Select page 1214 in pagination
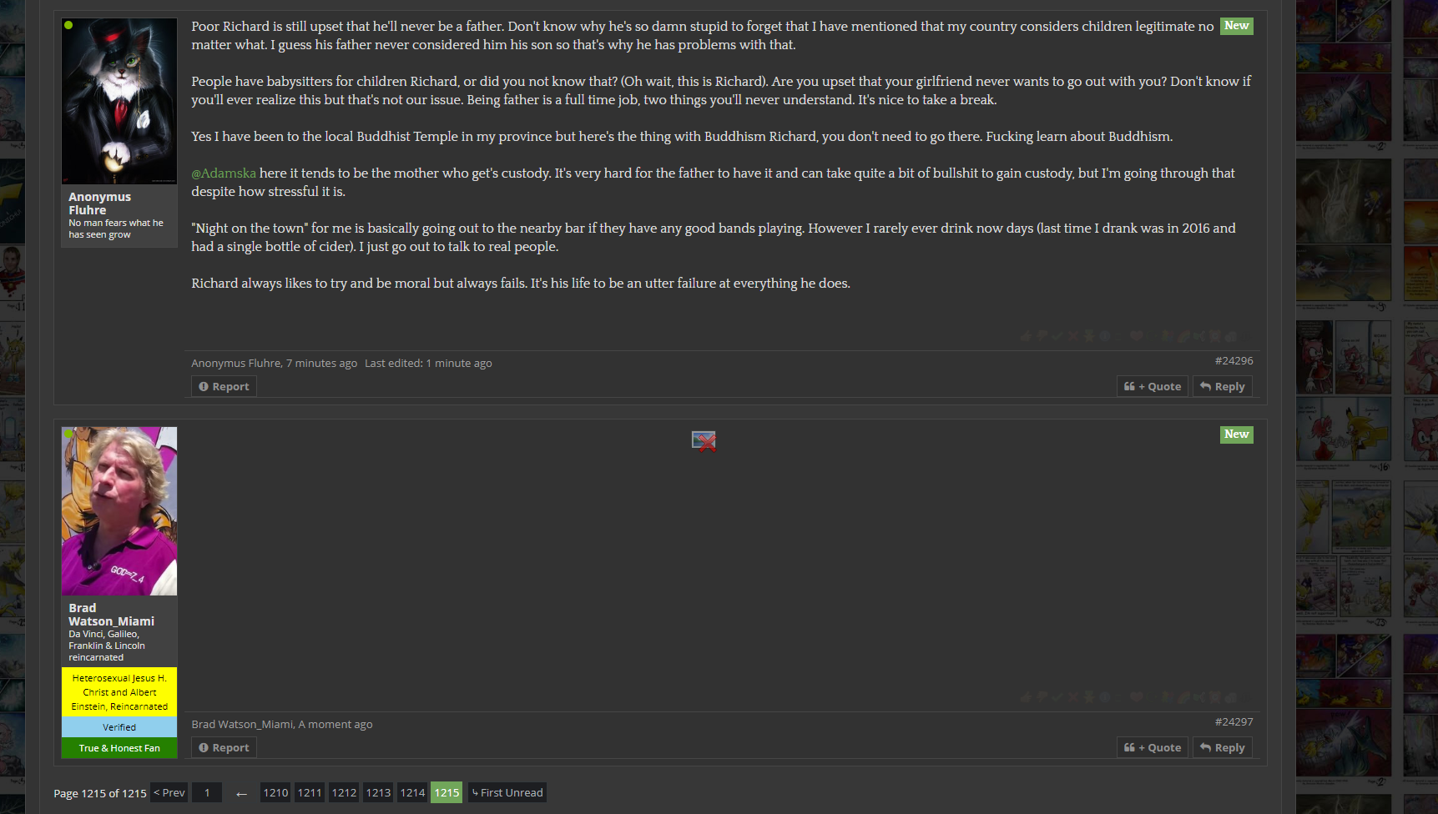The width and height of the screenshot is (1438, 814). click(412, 792)
